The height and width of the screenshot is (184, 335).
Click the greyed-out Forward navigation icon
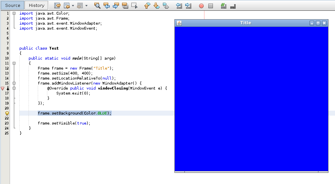tap(80, 6)
